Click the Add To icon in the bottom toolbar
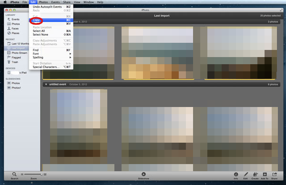The height and width of the screenshot is (185, 286). coord(265,174)
